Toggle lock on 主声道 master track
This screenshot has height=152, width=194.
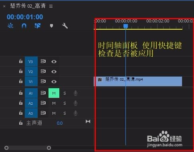point(21,123)
